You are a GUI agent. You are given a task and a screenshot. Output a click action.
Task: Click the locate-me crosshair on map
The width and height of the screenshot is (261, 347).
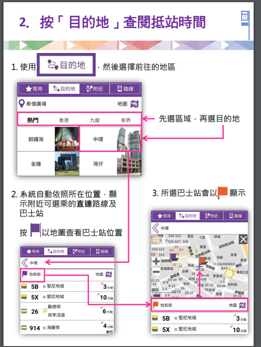pos(156,240)
